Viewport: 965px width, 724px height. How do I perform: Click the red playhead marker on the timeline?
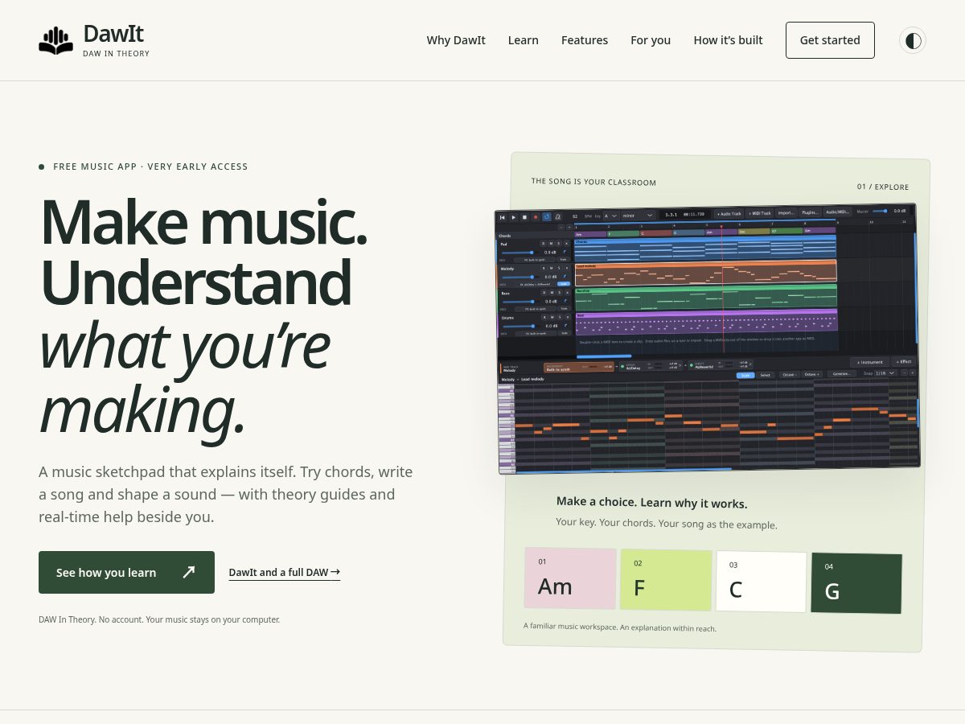coord(721,226)
